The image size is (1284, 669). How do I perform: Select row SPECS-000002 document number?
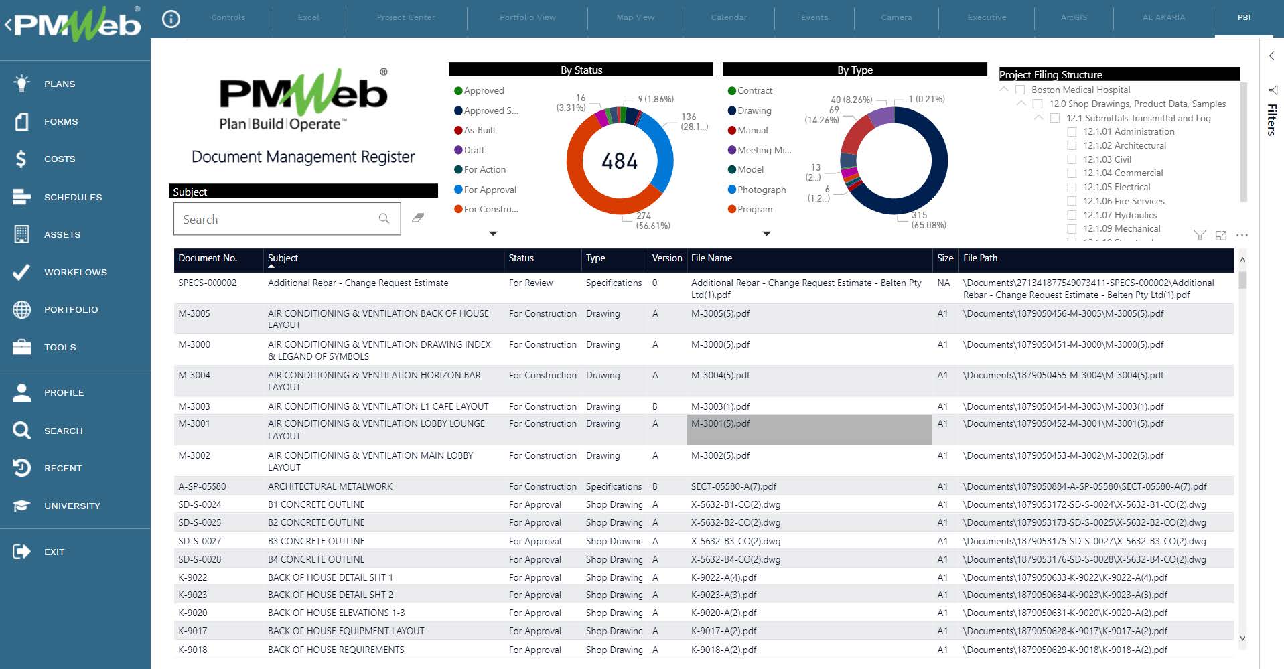208,283
